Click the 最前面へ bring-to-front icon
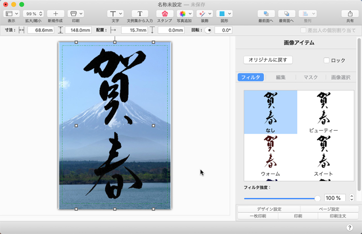The image size is (362, 234). 266,14
